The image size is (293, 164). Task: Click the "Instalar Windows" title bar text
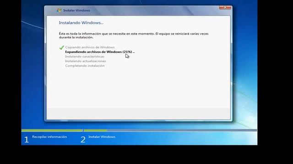pyautogui.click(x=76, y=10)
